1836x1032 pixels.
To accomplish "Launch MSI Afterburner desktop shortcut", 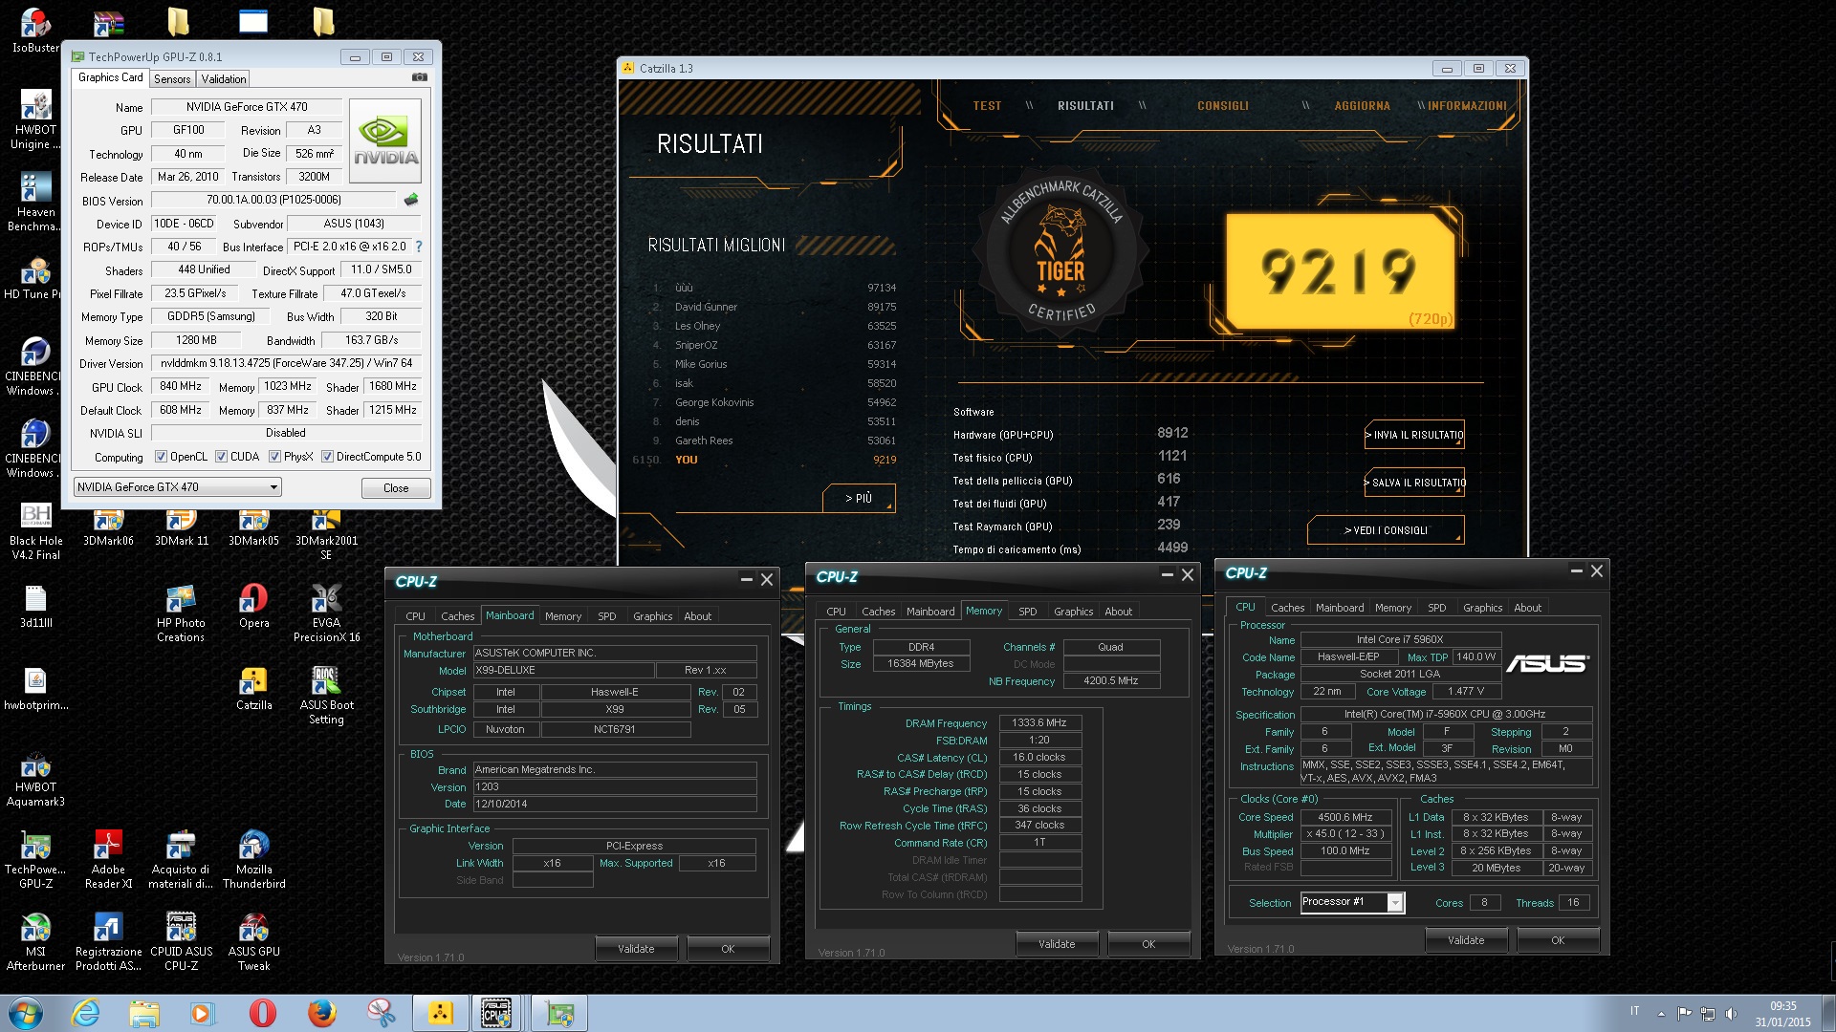I will pos(35,943).
